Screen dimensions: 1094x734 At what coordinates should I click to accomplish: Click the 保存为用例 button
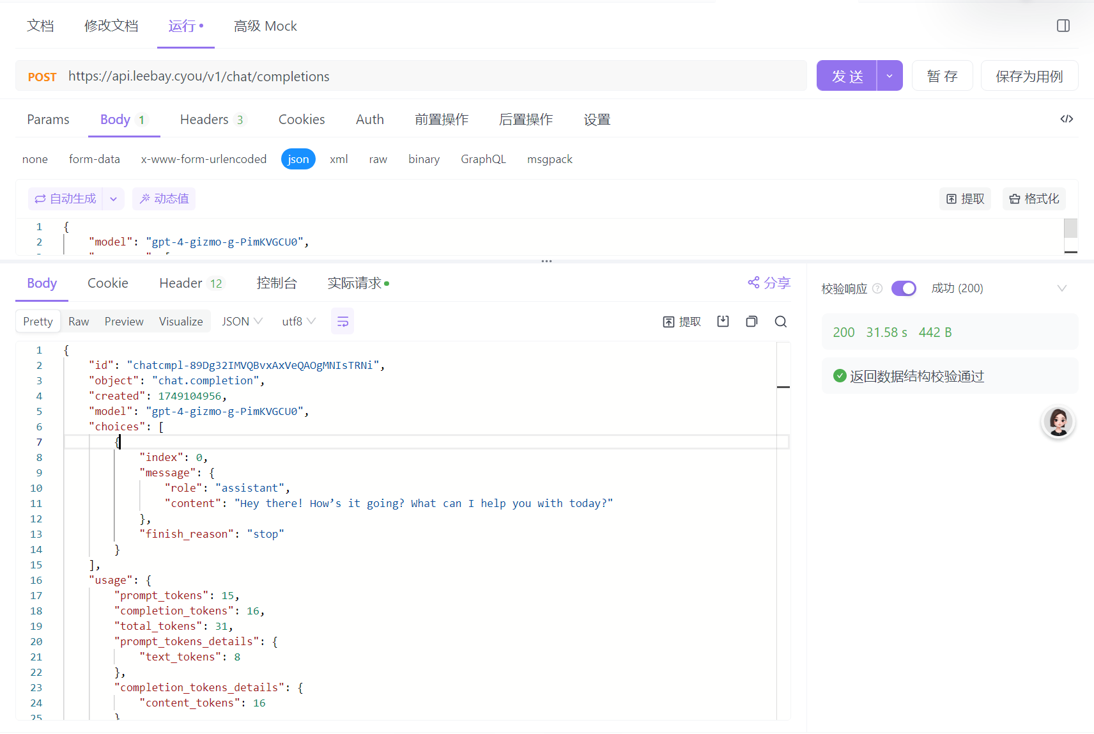coord(1029,76)
